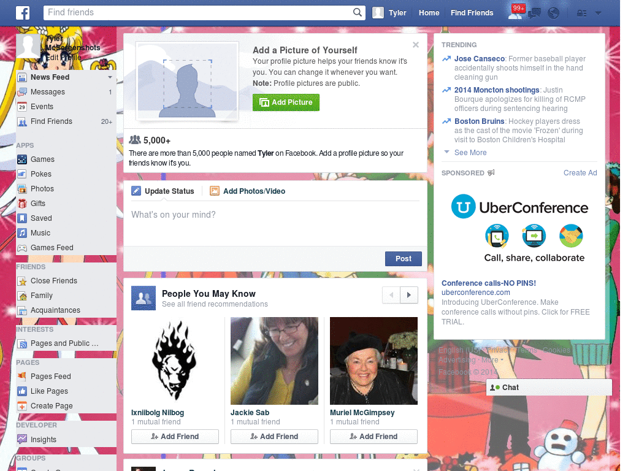Open the messages icon in top bar
628x471 pixels.
coord(534,13)
